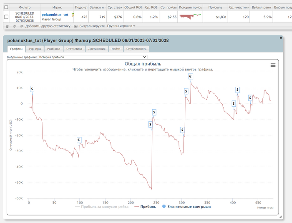
Task: Click the player group icon next to pokanuktus_tot
Action: tap(73, 15)
